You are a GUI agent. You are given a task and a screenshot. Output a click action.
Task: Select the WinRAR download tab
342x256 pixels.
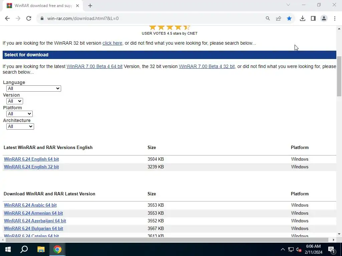[x=42, y=6]
